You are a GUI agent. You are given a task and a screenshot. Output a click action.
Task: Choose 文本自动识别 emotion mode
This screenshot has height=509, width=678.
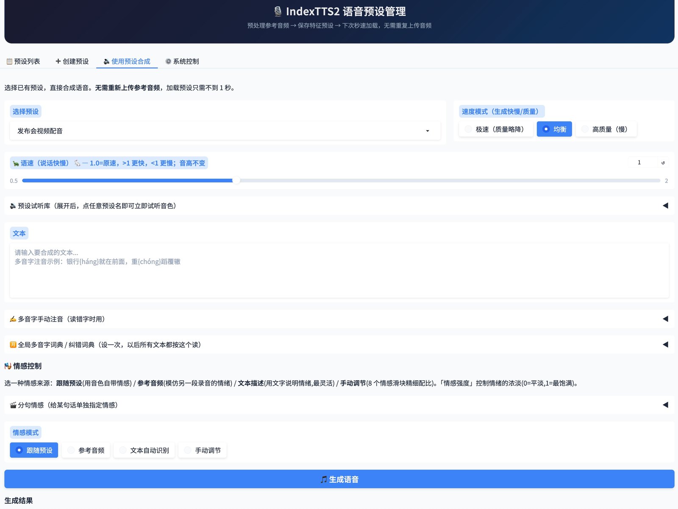click(144, 450)
